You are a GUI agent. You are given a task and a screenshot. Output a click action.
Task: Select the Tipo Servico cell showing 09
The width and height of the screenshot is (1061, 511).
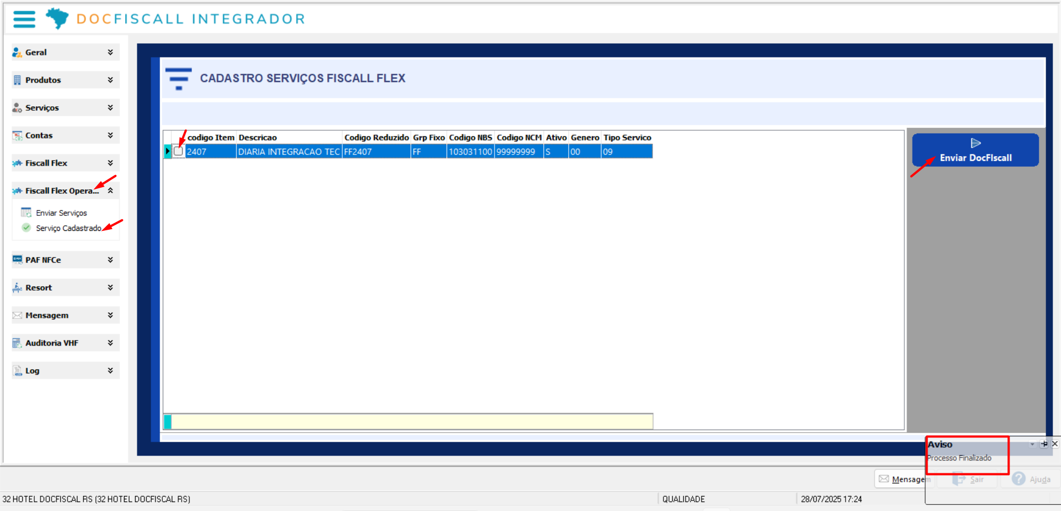pyautogui.click(x=627, y=152)
